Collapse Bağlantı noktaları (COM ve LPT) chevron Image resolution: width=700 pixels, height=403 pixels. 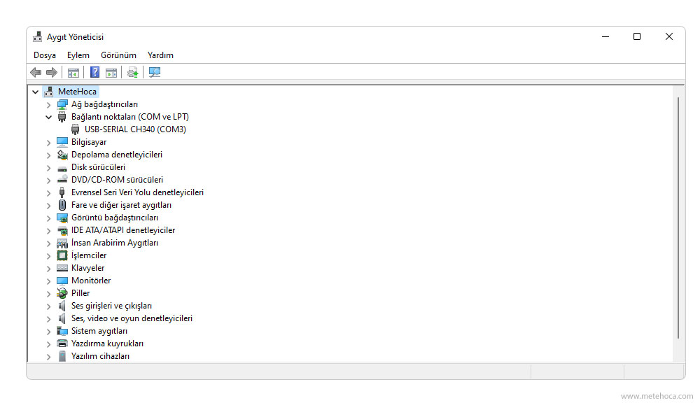49,117
